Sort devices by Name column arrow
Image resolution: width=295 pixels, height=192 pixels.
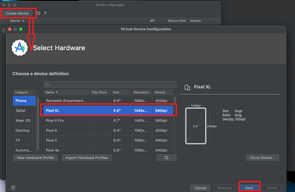click(x=57, y=93)
